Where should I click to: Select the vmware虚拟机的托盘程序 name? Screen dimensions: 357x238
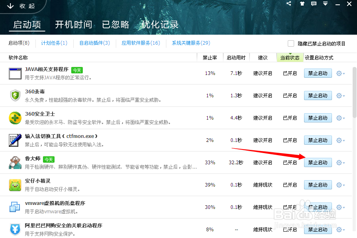(55, 203)
